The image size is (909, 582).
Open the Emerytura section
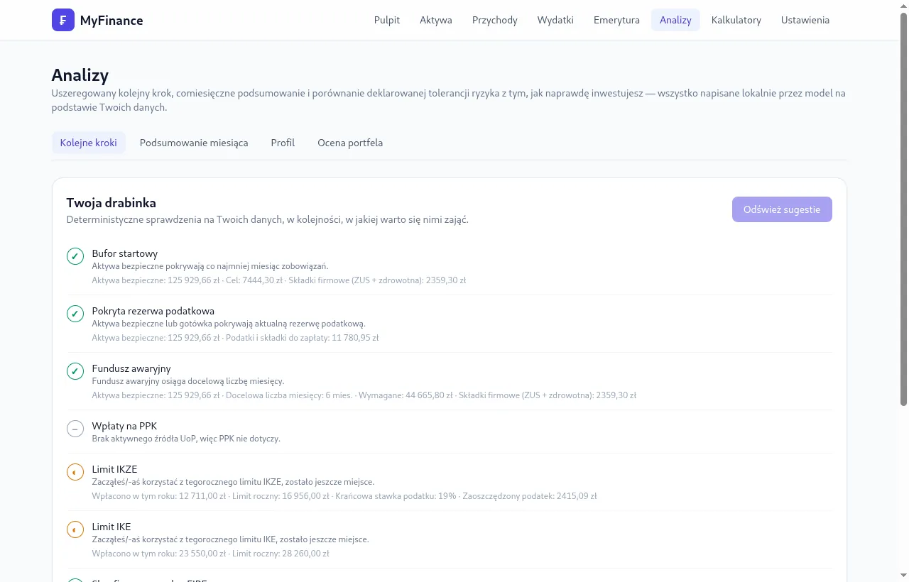click(616, 20)
